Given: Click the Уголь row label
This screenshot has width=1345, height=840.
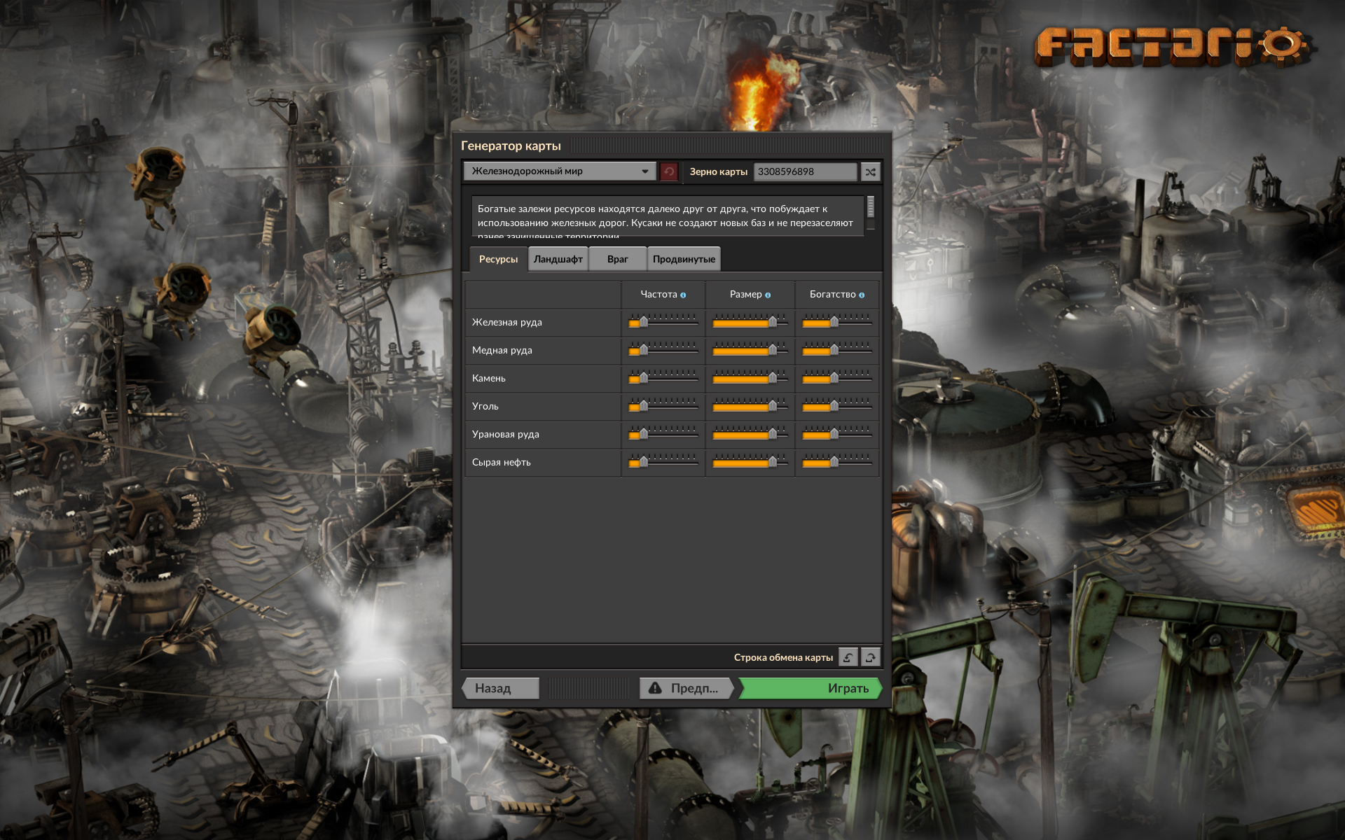Looking at the screenshot, I should (485, 406).
